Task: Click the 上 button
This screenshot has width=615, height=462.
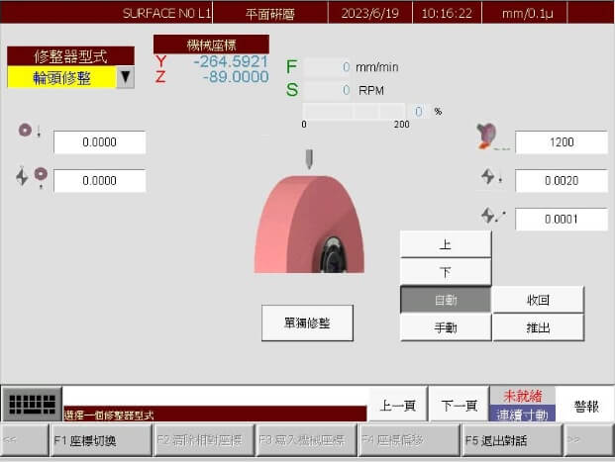Action: coord(446,244)
